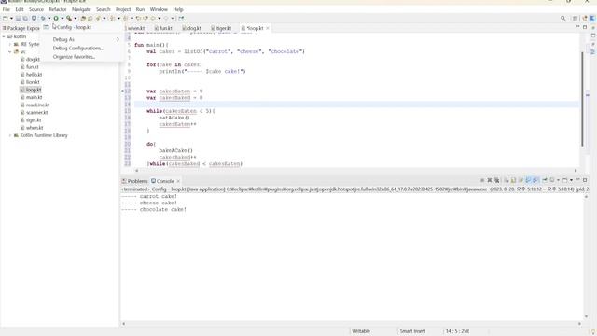The height and width of the screenshot is (336, 597).
Task: Open dropdown arrow next to Run icon
Action: (x=62, y=19)
